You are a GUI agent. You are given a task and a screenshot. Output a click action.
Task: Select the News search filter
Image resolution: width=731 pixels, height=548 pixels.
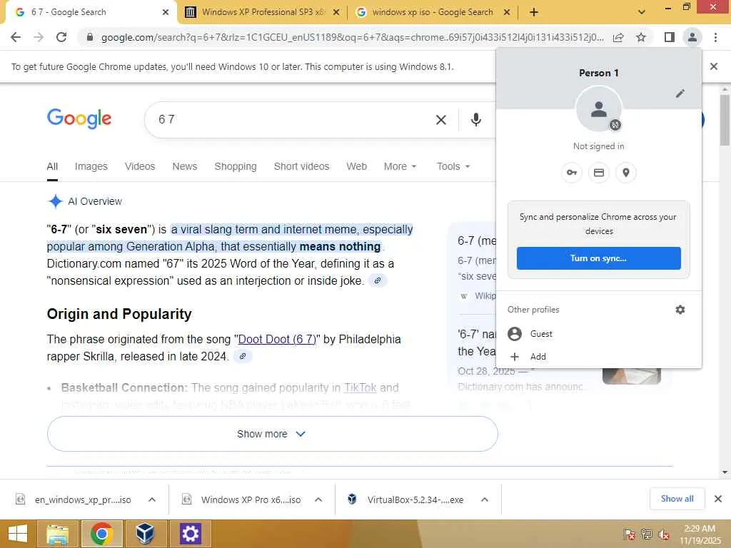(185, 166)
